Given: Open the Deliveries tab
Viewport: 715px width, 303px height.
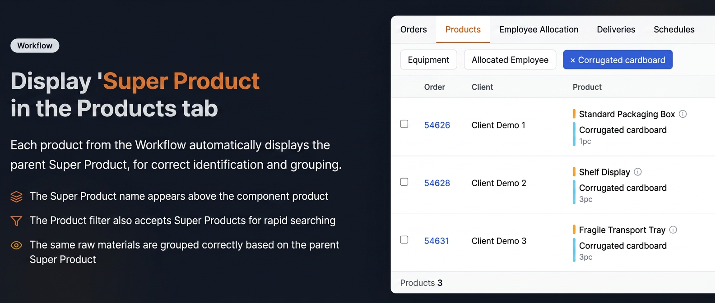Looking at the screenshot, I should [616, 29].
